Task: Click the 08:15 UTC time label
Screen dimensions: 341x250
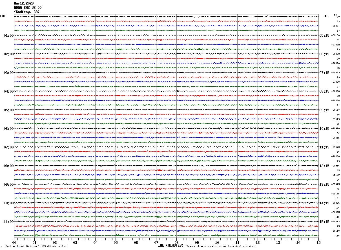Action: 324,91
